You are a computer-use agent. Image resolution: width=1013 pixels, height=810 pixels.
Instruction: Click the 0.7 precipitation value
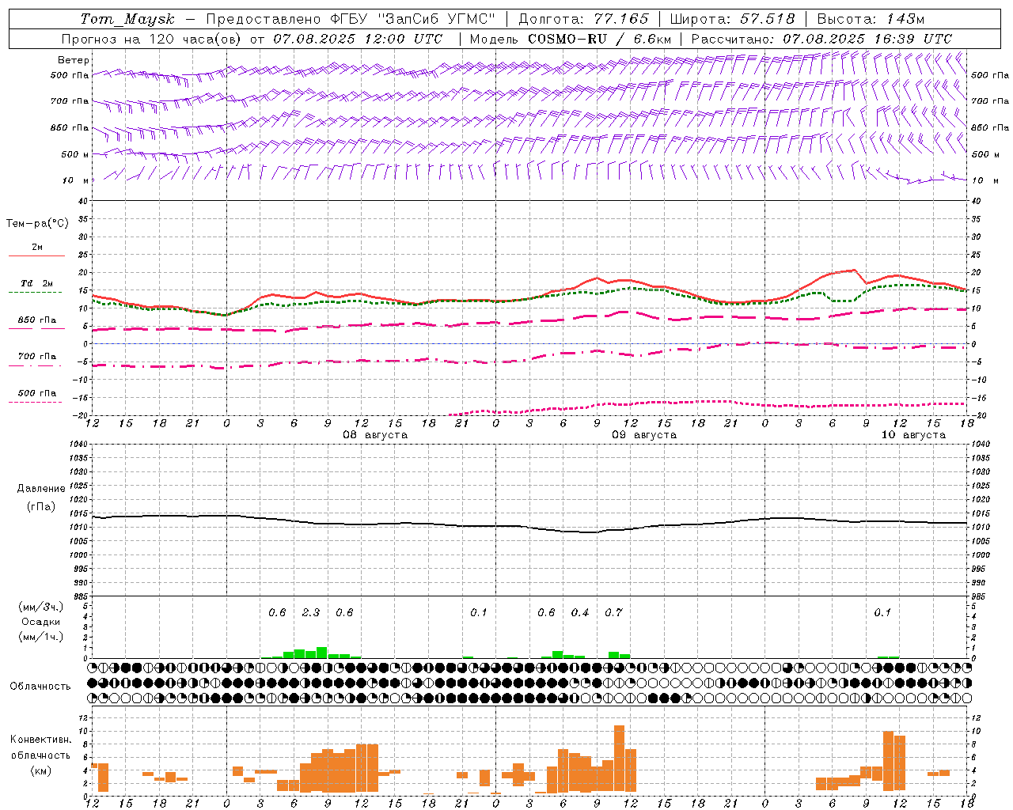[613, 612]
